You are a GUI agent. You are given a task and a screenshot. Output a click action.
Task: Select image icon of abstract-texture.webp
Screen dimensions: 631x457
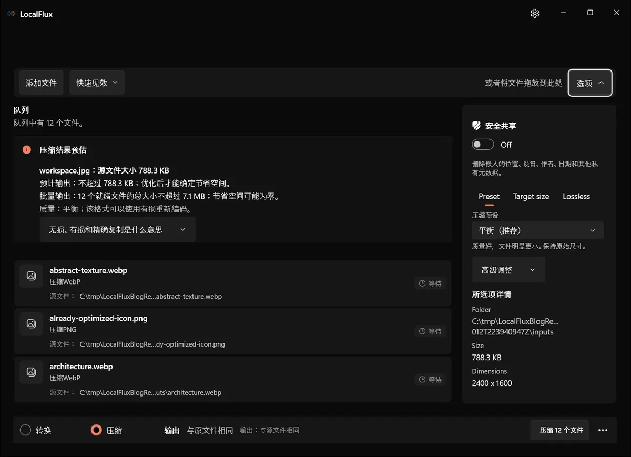(31, 276)
